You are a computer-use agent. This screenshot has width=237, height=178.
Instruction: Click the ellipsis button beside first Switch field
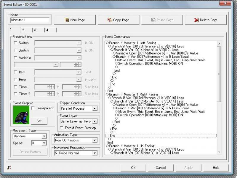point(79,43)
